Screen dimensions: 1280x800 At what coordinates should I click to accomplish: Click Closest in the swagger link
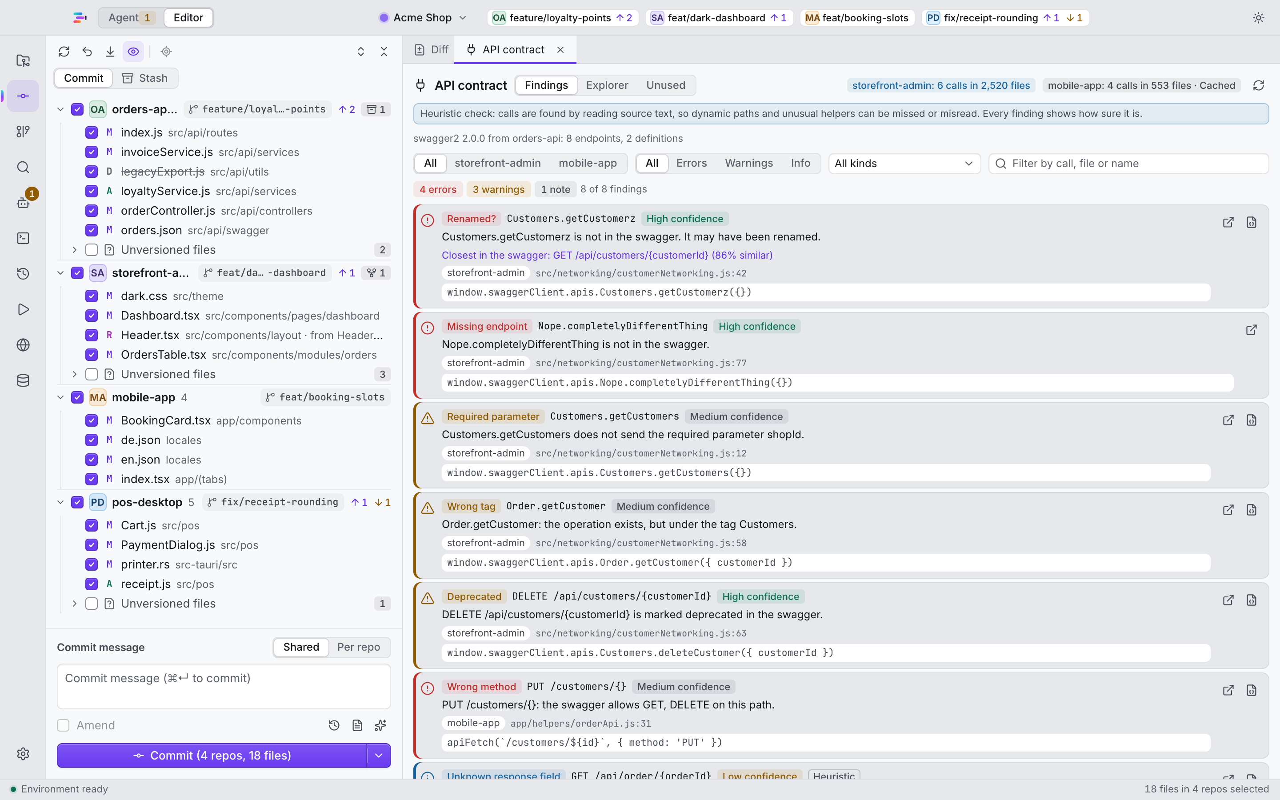607,255
